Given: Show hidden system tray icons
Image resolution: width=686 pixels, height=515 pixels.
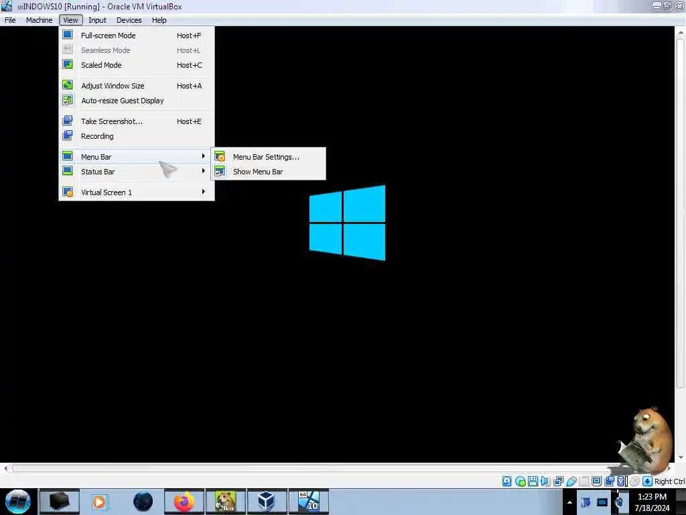Looking at the screenshot, I should (569, 502).
